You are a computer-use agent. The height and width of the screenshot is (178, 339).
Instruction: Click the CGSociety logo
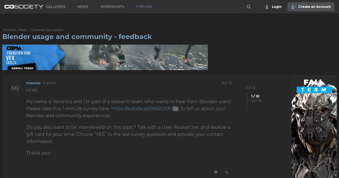tap(24, 6)
